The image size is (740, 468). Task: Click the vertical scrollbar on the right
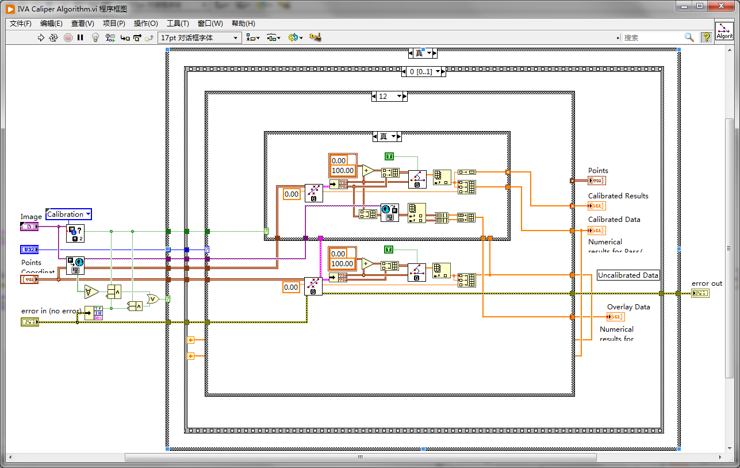(730, 247)
